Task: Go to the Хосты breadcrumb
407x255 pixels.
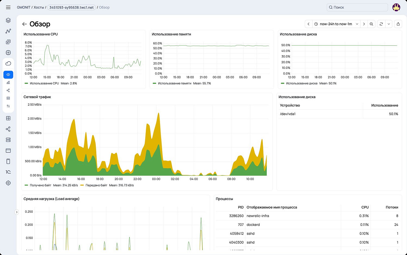Action: click(39, 7)
